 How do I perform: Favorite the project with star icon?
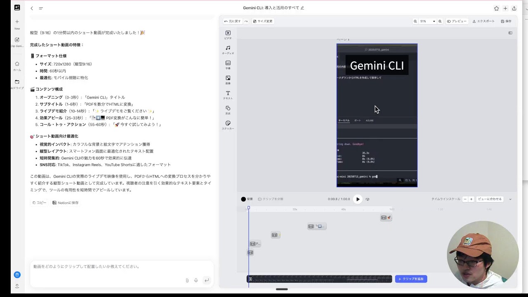(496, 8)
